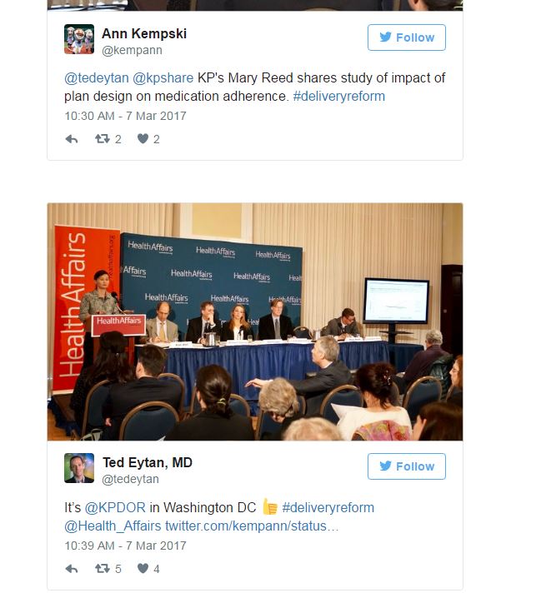
Task: Open the @KPDOR mention link
Action: (115, 507)
